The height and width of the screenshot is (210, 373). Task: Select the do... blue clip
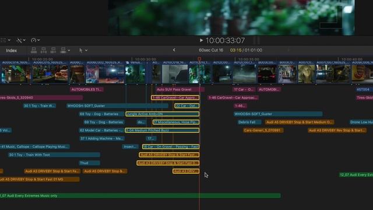click(141, 122)
